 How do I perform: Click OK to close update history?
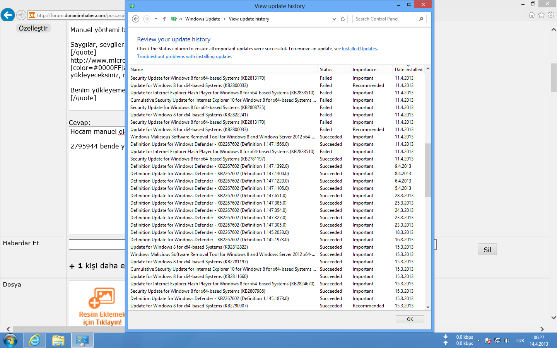(x=410, y=319)
